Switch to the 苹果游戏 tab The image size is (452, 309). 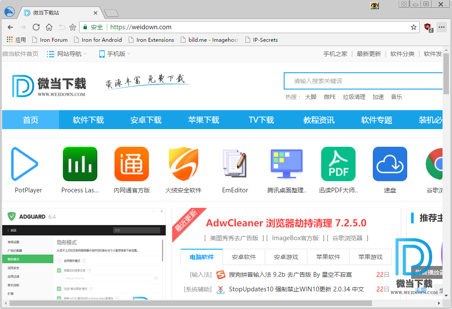[x=370, y=257]
